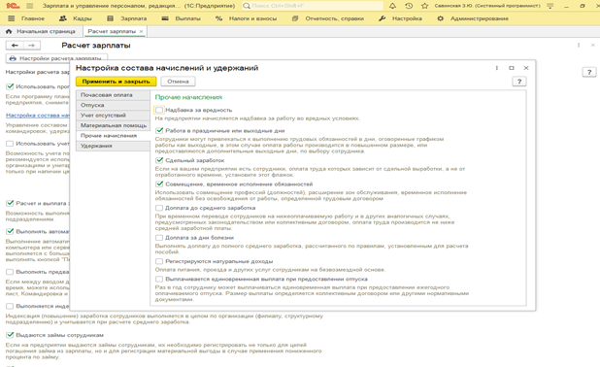Enable Доплата за дни болезни checkbox
600x367 pixels.
[x=159, y=238]
